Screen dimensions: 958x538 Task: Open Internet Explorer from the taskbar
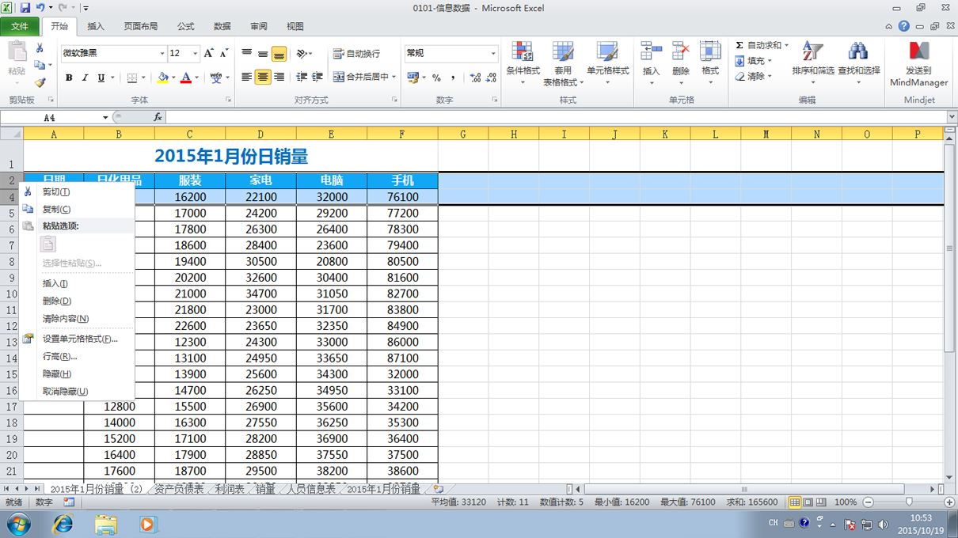point(62,524)
